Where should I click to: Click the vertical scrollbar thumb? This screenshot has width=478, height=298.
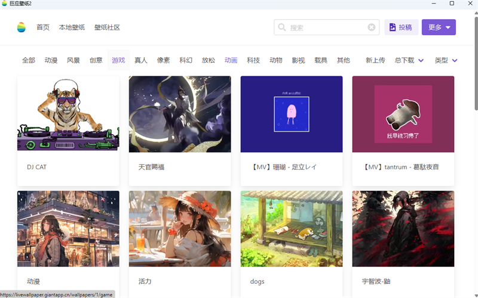tap(475, 72)
